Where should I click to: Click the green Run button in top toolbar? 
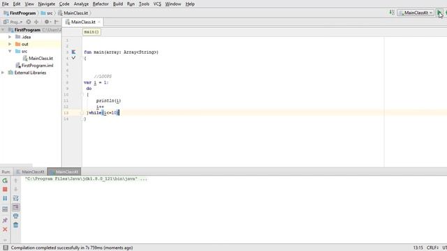pos(439,13)
